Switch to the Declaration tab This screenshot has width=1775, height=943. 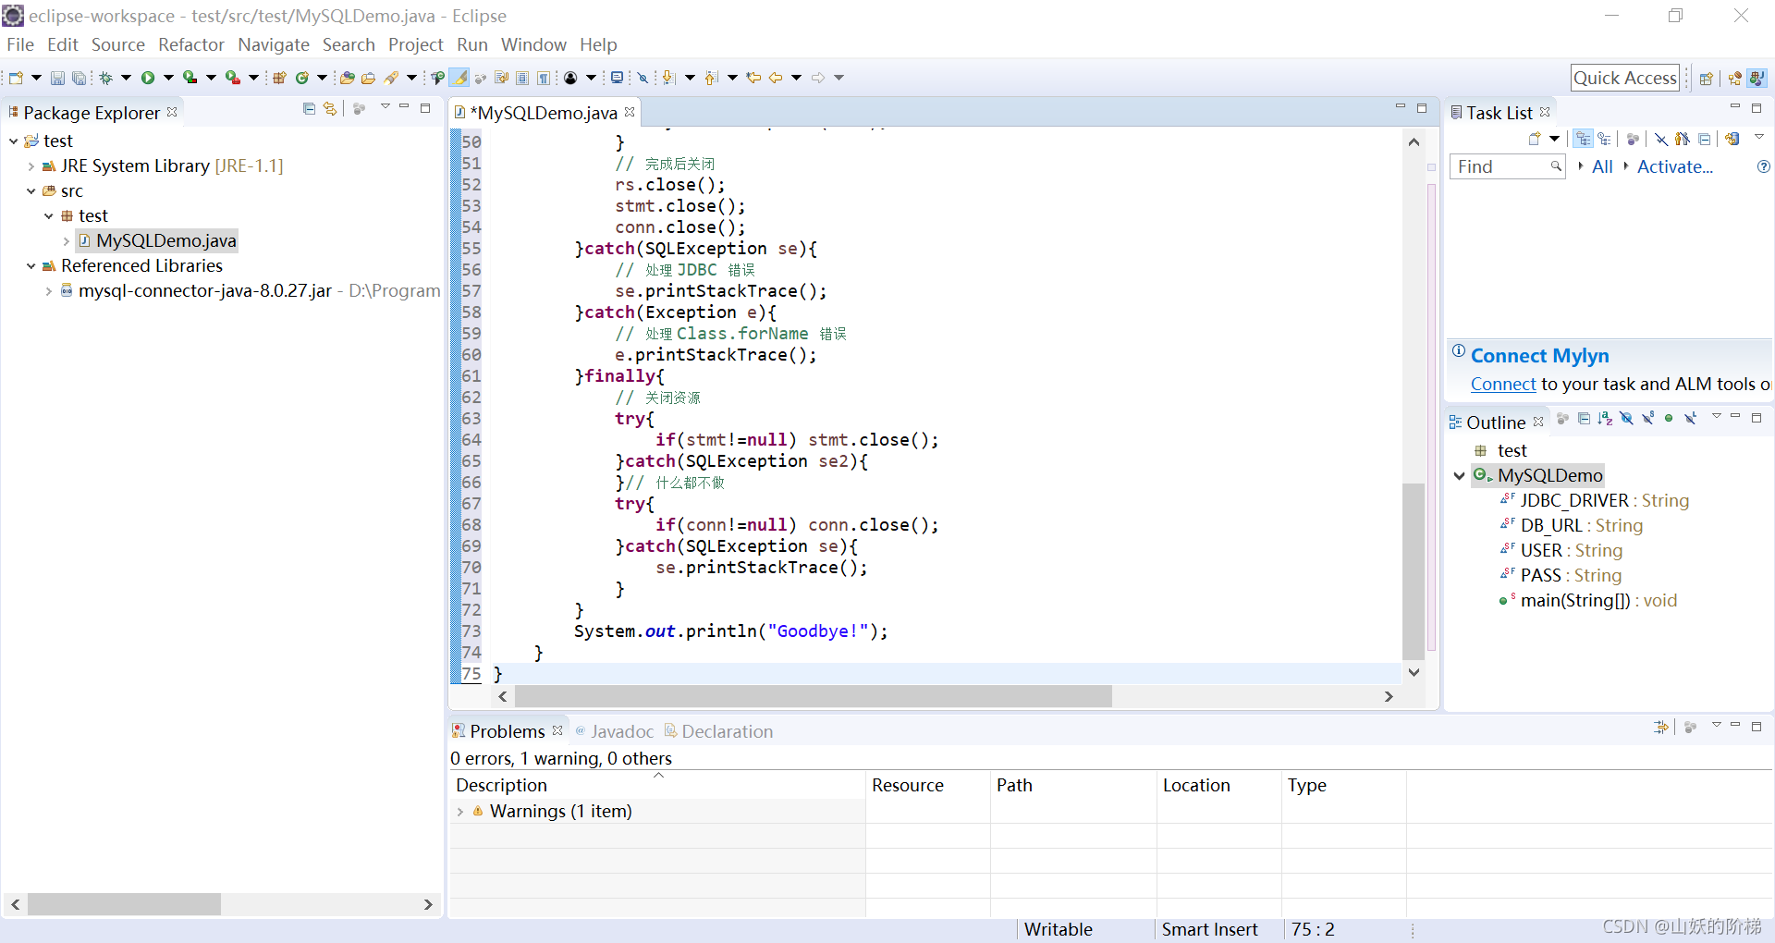point(718,731)
